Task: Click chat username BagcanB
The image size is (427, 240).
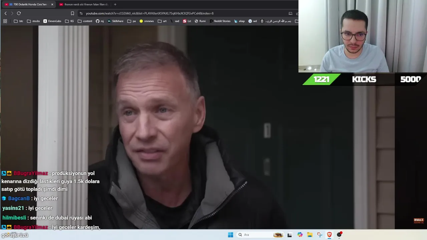Action: 19,198
